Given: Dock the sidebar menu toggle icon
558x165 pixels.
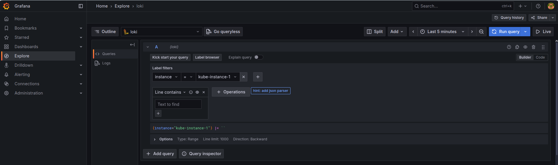Looking at the screenshot, I should pos(81,6).
